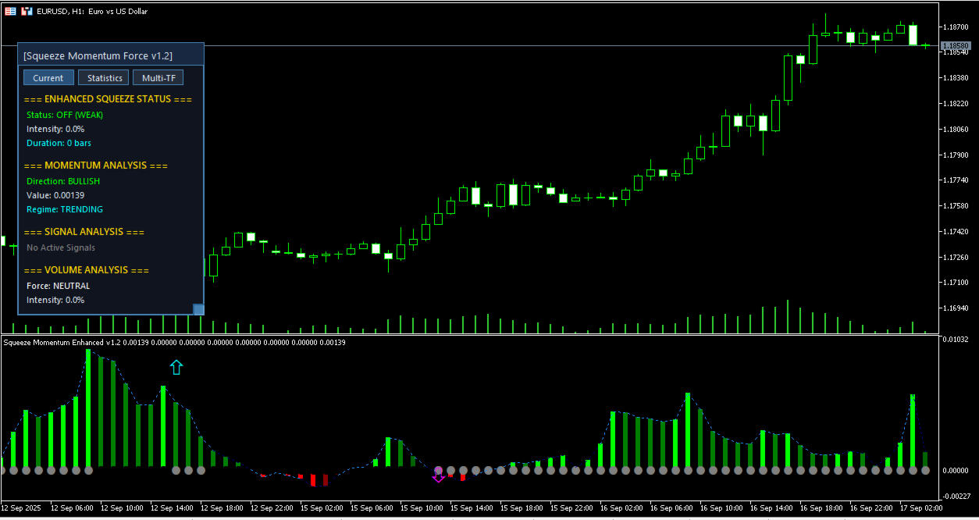Click Intensity 0.0% under Volume Analysis

[55, 300]
